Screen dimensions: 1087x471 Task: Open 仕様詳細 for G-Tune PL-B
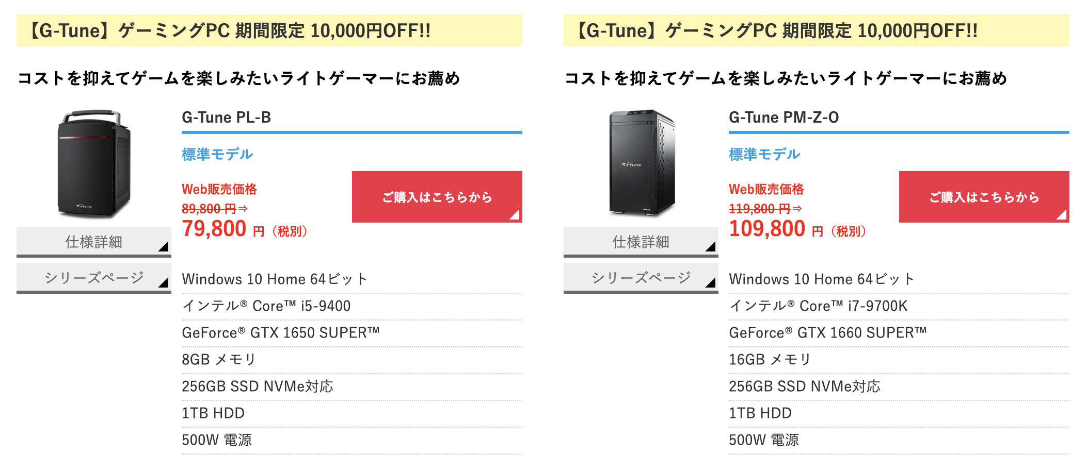94,242
